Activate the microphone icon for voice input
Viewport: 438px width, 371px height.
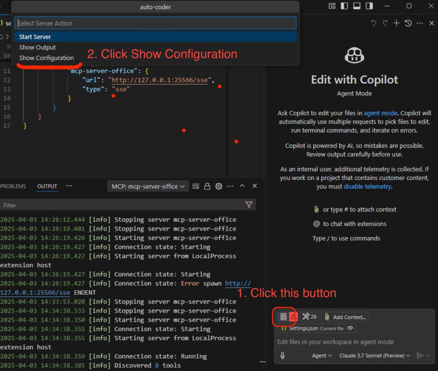(x=282, y=355)
